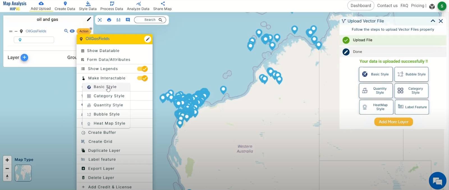
Task: Choose Bubble Style button in the upload panel
Action: pyautogui.click(x=411, y=74)
